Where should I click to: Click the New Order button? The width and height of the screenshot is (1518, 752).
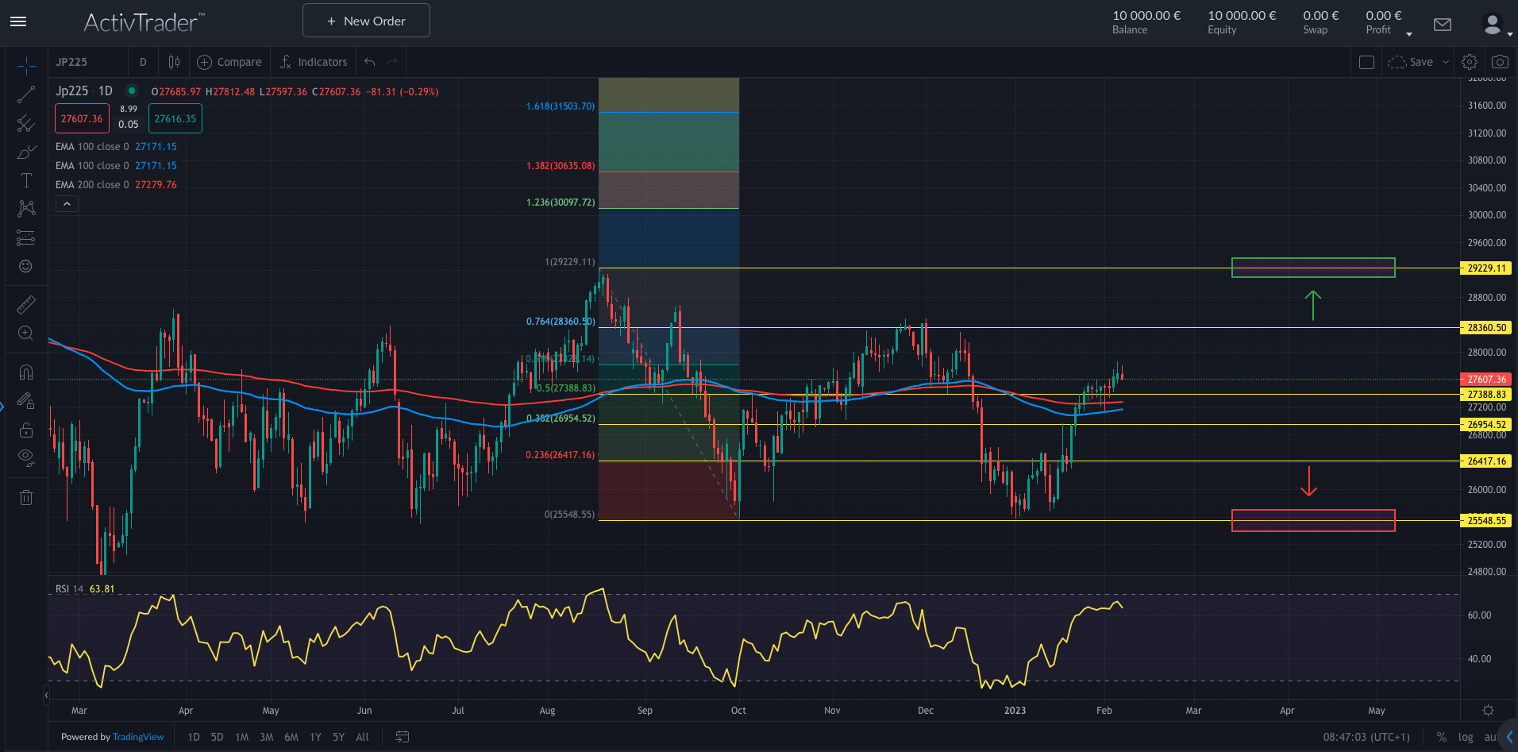click(x=366, y=20)
